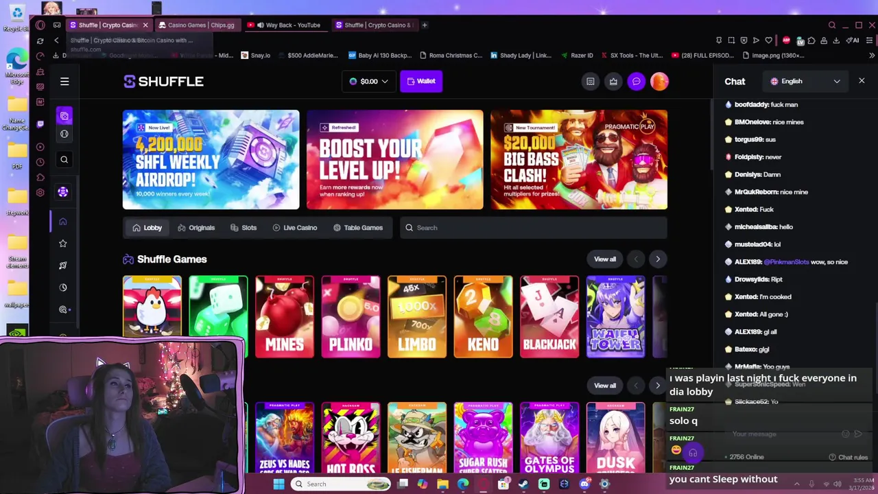Open Twitch in the Opera sidebar
The width and height of the screenshot is (878, 494).
point(40,124)
